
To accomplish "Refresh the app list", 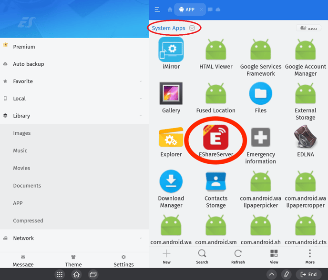I will tap(238, 256).
